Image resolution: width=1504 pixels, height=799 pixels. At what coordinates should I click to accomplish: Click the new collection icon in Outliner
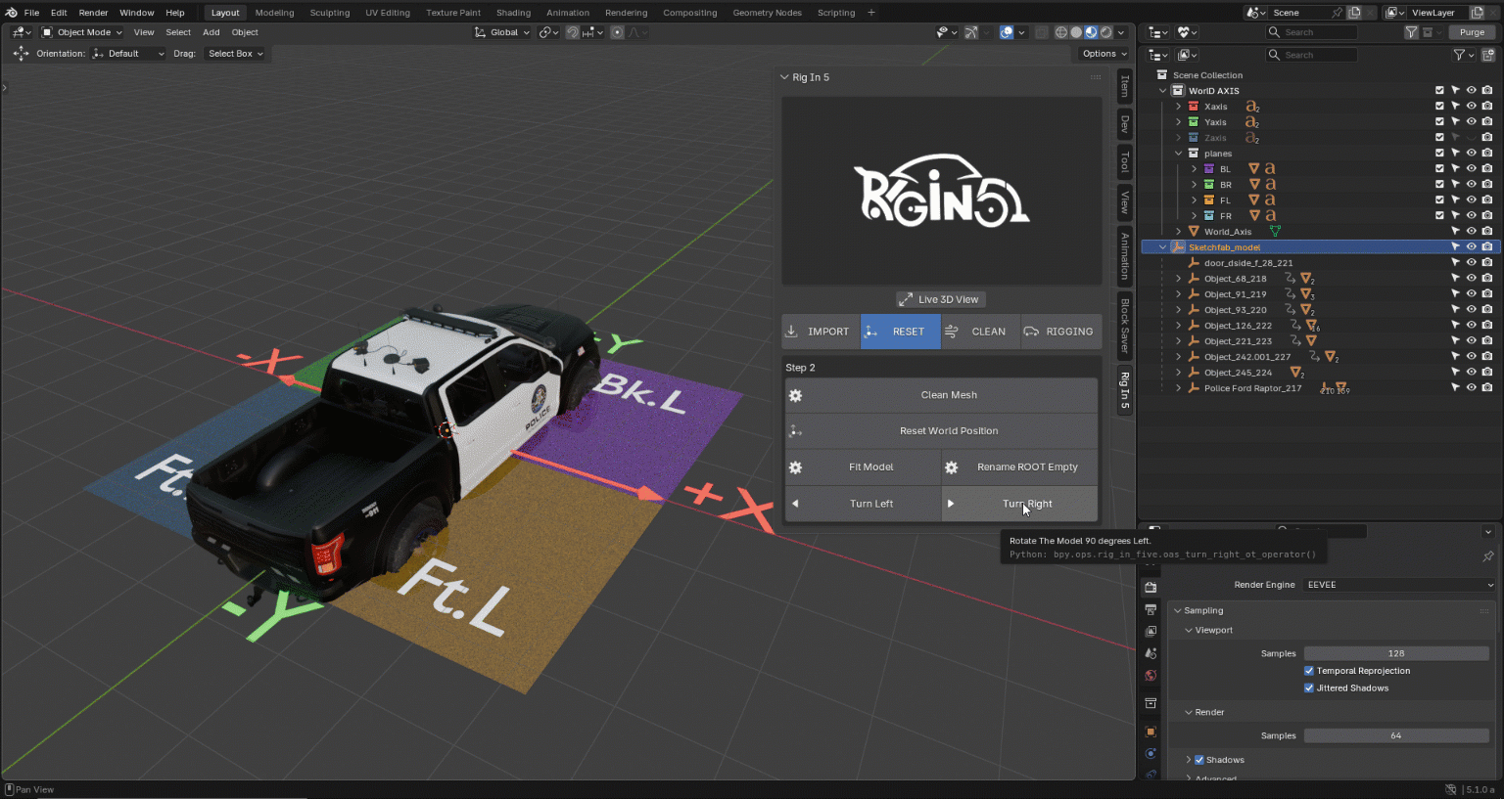click(x=1488, y=55)
